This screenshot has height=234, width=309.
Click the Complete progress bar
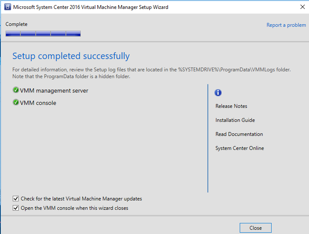[x=43, y=34]
